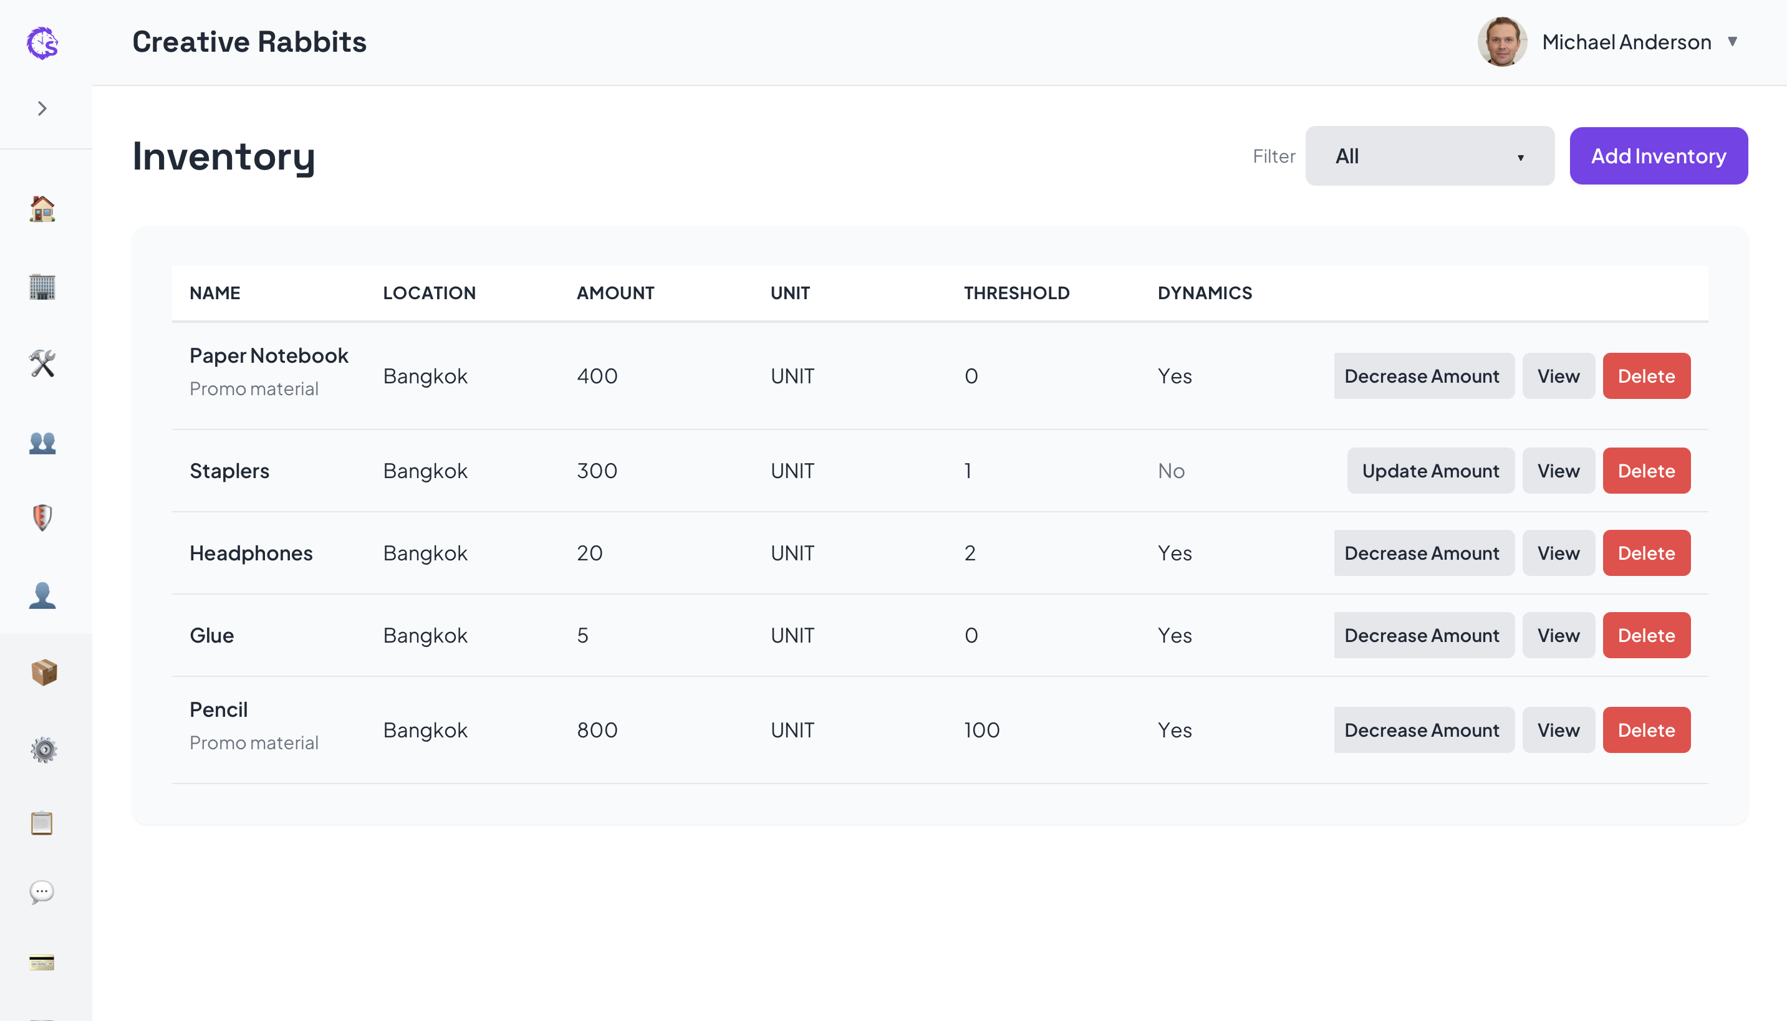The width and height of the screenshot is (1787, 1021).
Task: Open the gear settings sidebar icon
Action: coord(44,750)
